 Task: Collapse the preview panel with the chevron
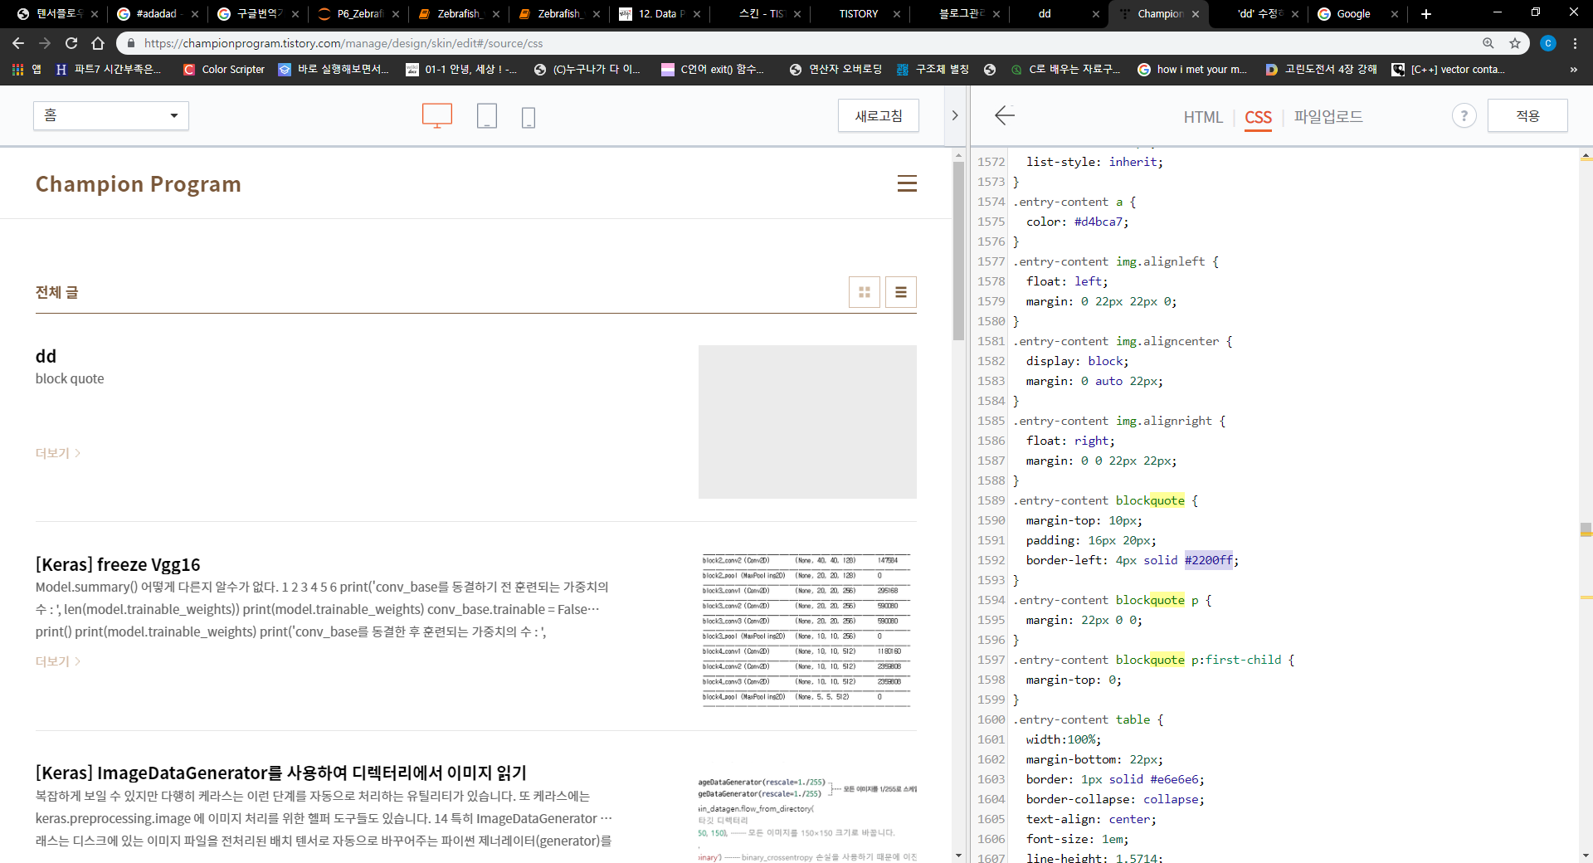coord(955,115)
